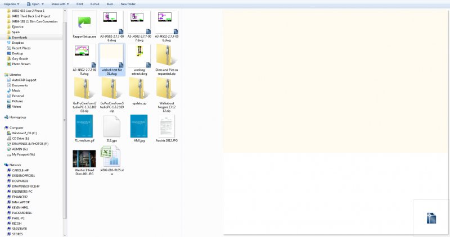
Task: Select Computer in navigation pane
Action: tap(16, 128)
